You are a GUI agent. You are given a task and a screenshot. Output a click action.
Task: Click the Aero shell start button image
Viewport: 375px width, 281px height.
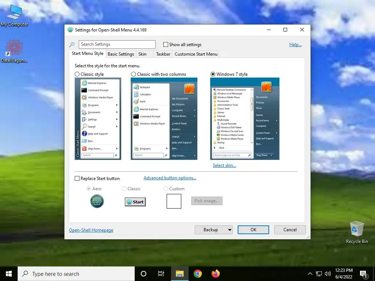pyautogui.click(x=97, y=201)
